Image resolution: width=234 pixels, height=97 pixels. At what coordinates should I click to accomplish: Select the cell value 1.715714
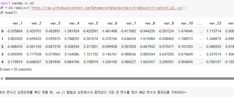pyautogui.click(x=214, y=31)
